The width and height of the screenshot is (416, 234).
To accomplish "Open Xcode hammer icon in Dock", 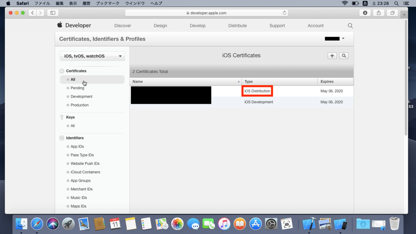I will [x=309, y=224].
